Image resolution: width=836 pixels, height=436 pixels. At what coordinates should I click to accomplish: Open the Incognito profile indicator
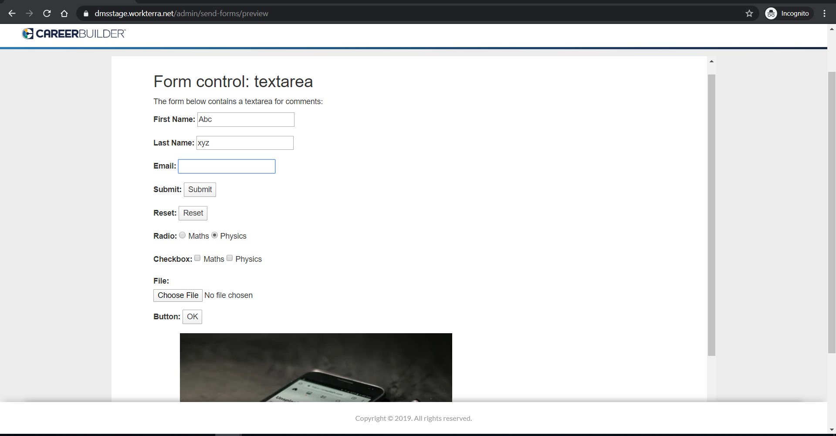point(789,14)
